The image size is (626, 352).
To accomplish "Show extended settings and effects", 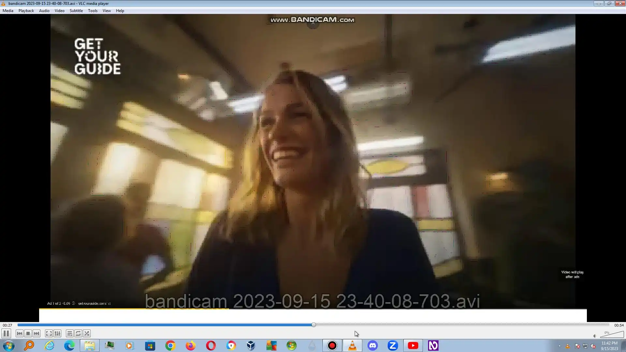I will [x=57, y=333].
